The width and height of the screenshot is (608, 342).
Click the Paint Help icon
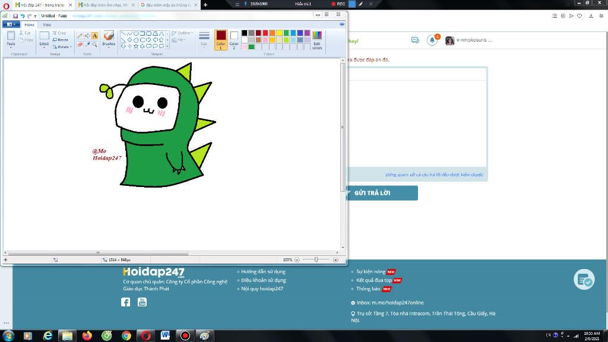pos(341,24)
